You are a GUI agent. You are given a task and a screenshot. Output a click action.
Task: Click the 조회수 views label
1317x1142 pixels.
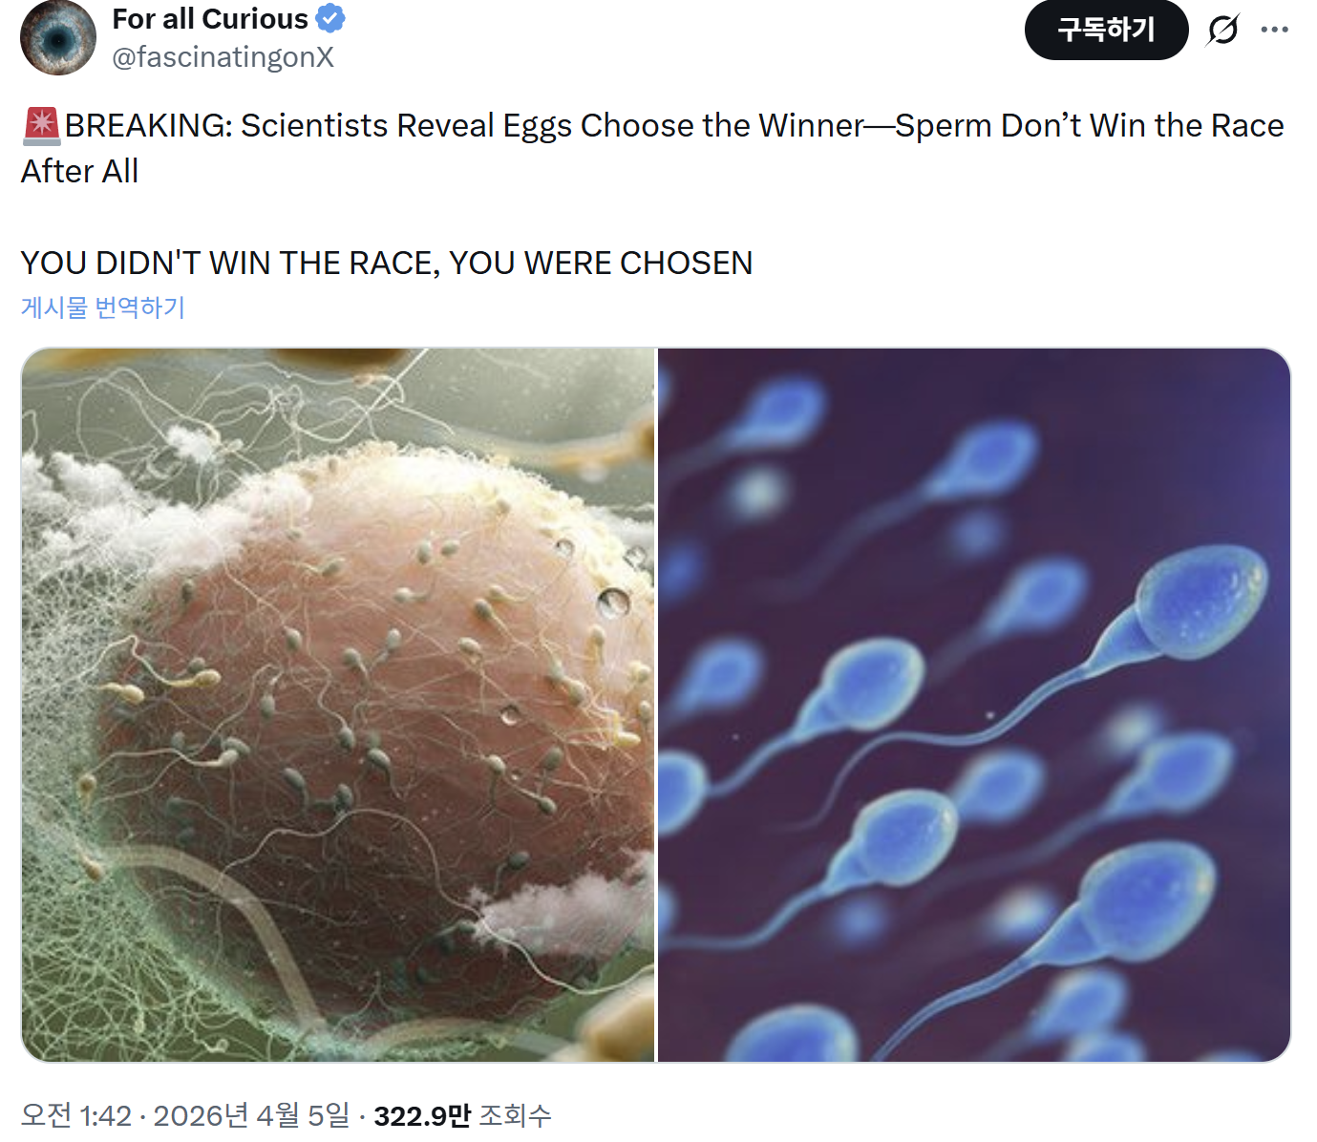pos(515,1115)
